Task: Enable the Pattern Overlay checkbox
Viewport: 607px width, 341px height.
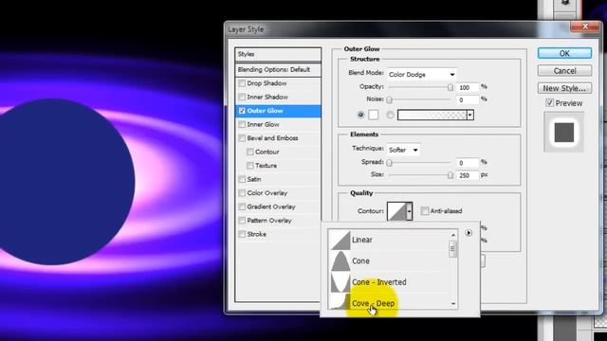Action: (x=242, y=221)
